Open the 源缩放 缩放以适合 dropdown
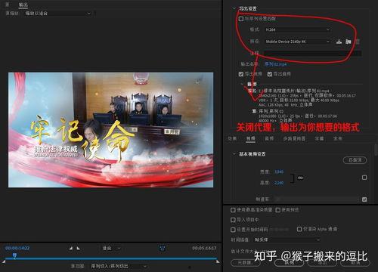This screenshot has width=378, height=272. 57,14
